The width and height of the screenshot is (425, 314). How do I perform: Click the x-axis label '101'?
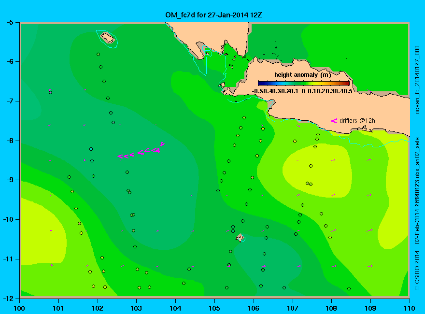(x=58, y=308)
